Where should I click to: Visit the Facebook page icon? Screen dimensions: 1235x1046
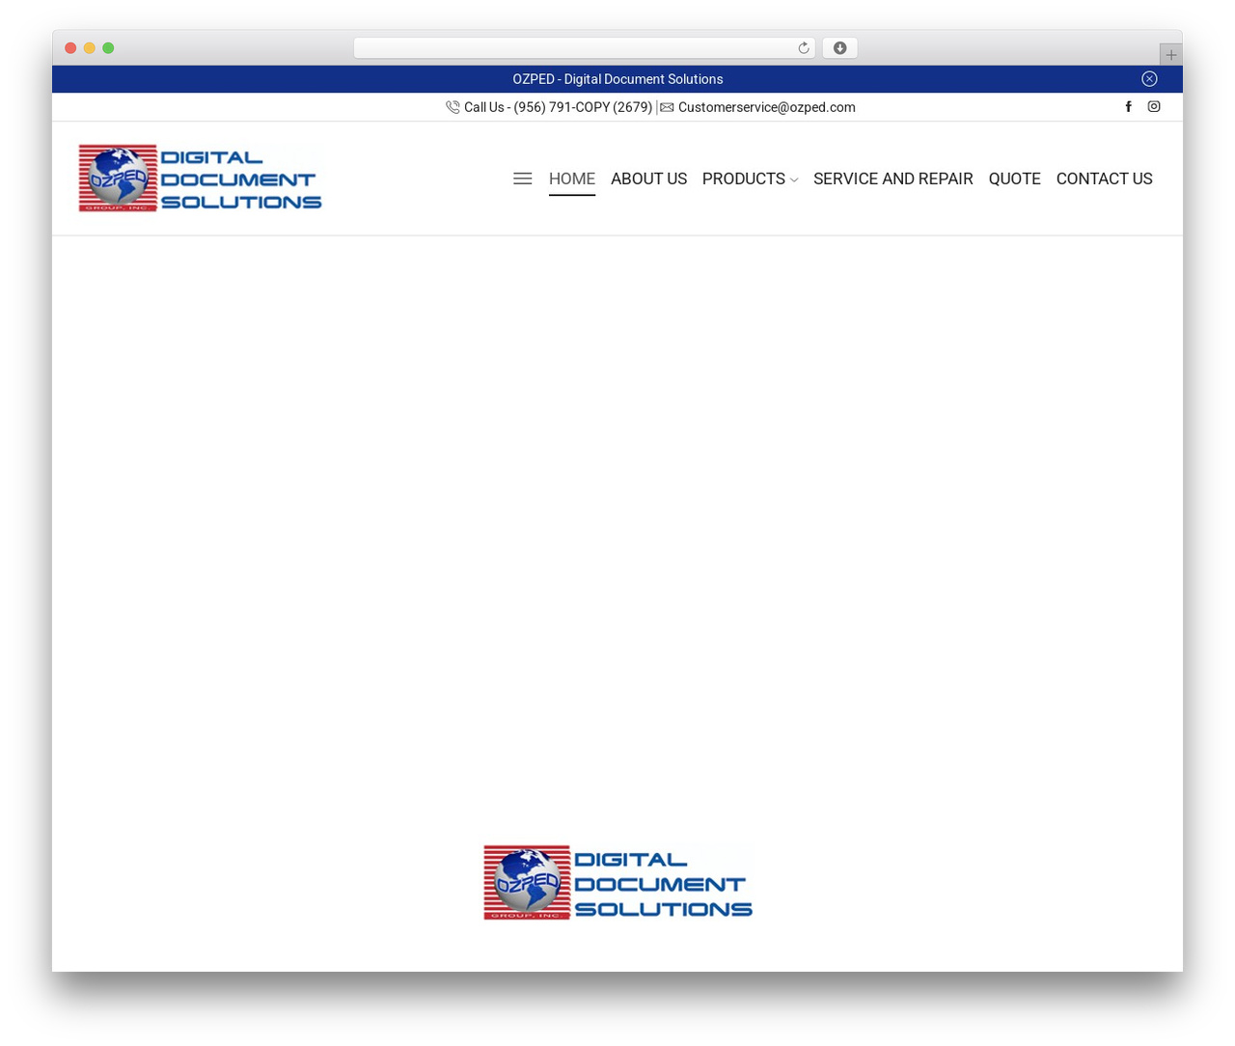pyautogui.click(x=1128, y=107)
